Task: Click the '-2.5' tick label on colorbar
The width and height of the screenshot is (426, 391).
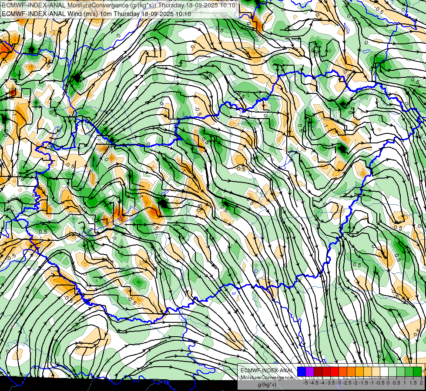Action: point(346,383)
